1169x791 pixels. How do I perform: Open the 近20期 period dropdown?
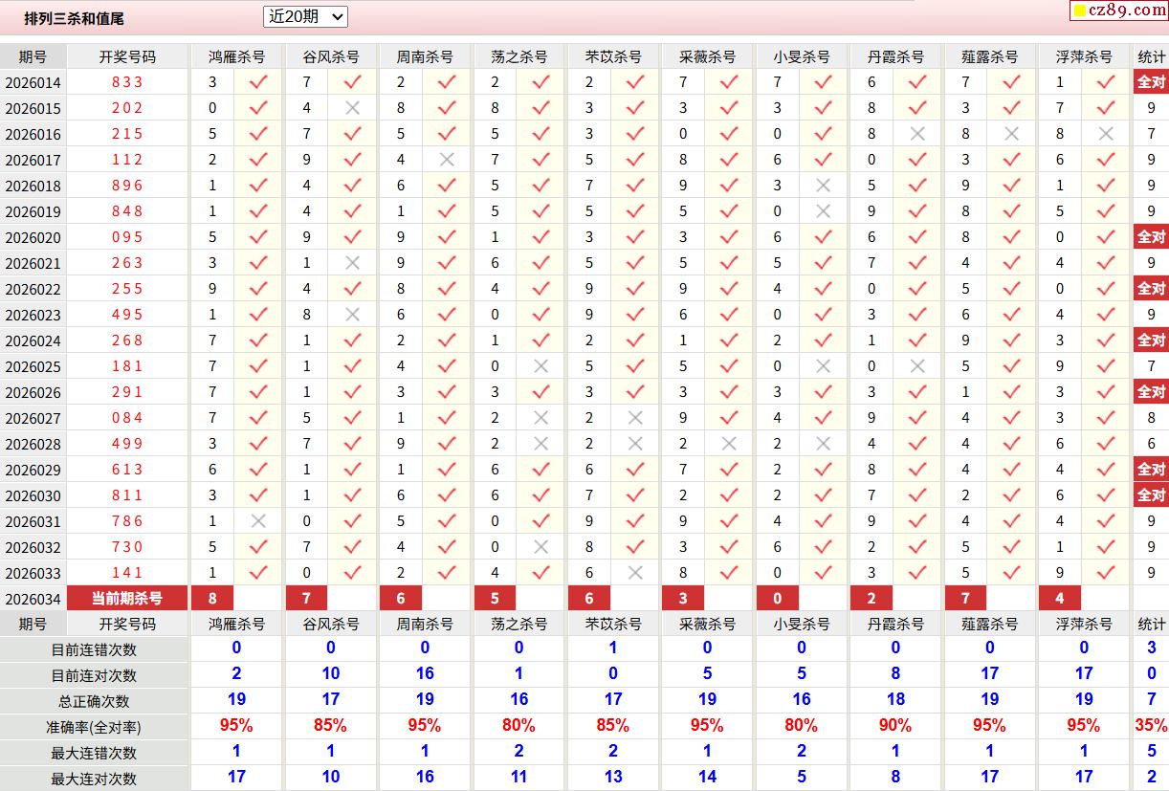(305, 16)
